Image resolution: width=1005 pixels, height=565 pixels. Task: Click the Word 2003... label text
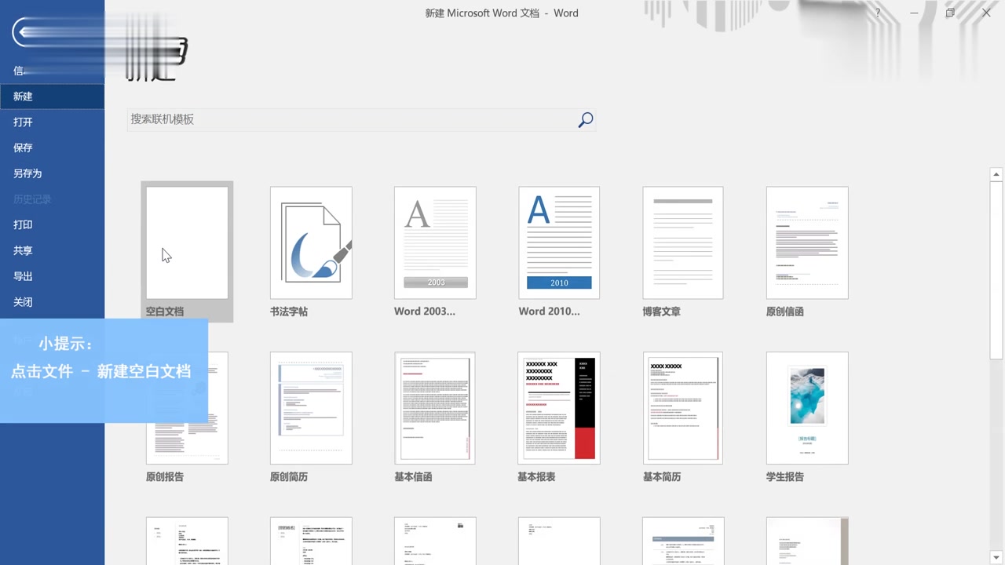(425, 312)
